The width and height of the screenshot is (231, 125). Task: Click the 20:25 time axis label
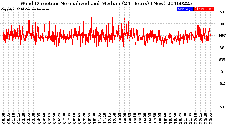pos(180,118)
